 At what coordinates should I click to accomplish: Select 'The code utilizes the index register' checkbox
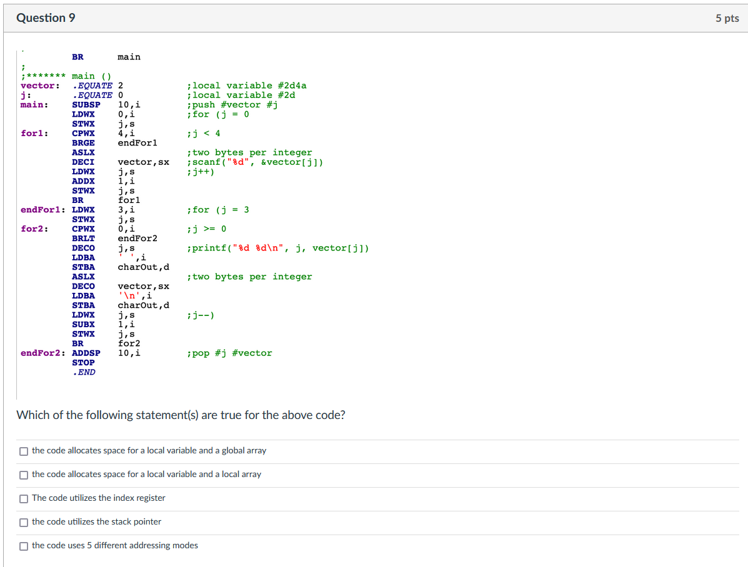pyautogui.click(x=24, y=499)
